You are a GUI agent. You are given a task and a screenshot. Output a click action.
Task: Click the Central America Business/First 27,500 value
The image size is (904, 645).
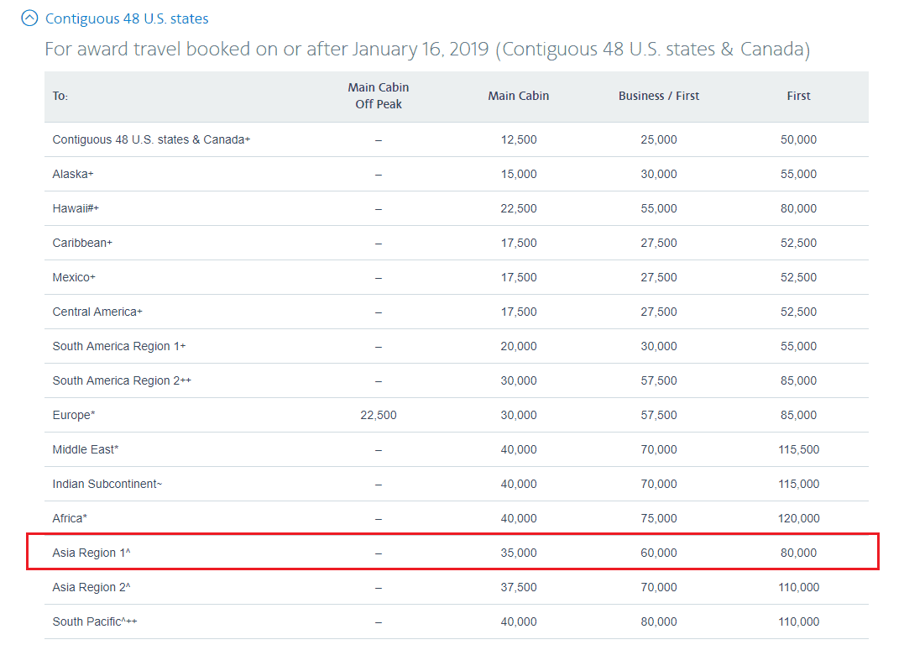pos(658,312)
